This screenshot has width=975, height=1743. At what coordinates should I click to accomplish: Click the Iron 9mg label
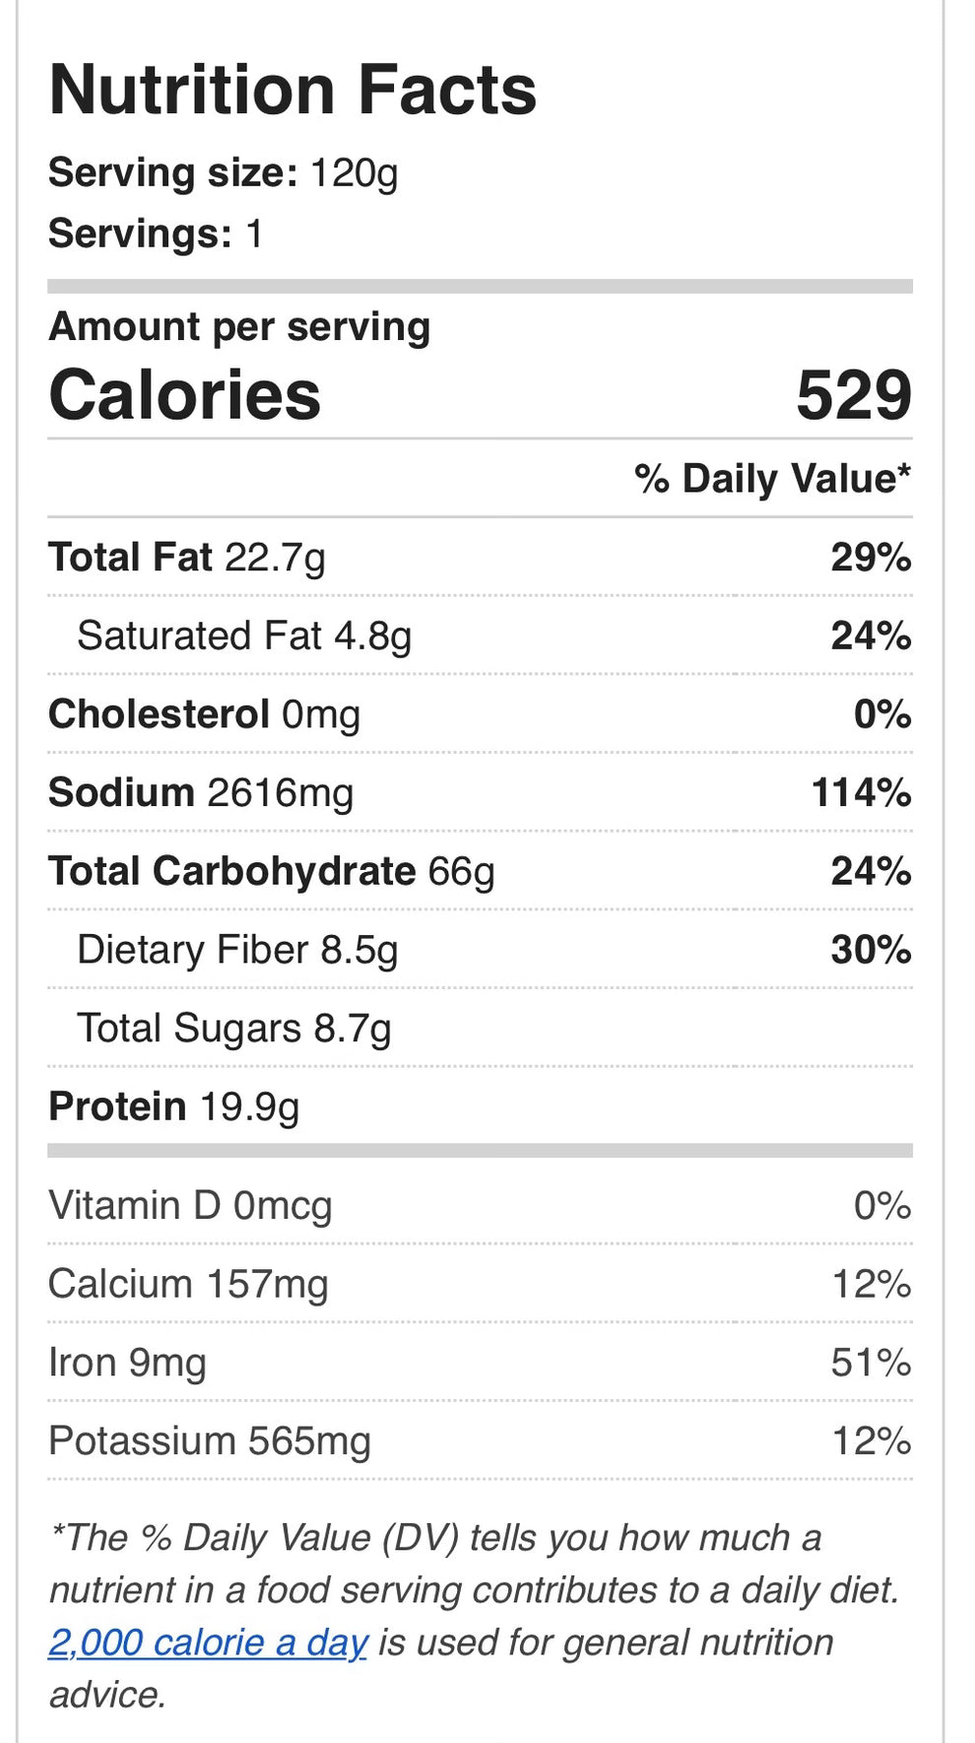(x=127, y=1363)
